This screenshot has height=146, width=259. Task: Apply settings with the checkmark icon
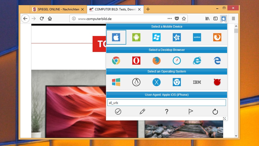(x=118, y=111)
